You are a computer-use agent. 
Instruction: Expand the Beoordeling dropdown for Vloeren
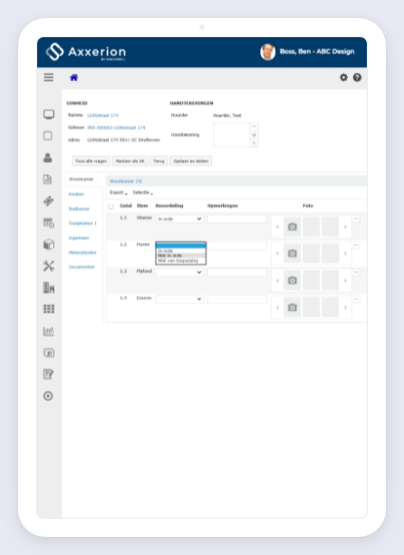point(179,219)
